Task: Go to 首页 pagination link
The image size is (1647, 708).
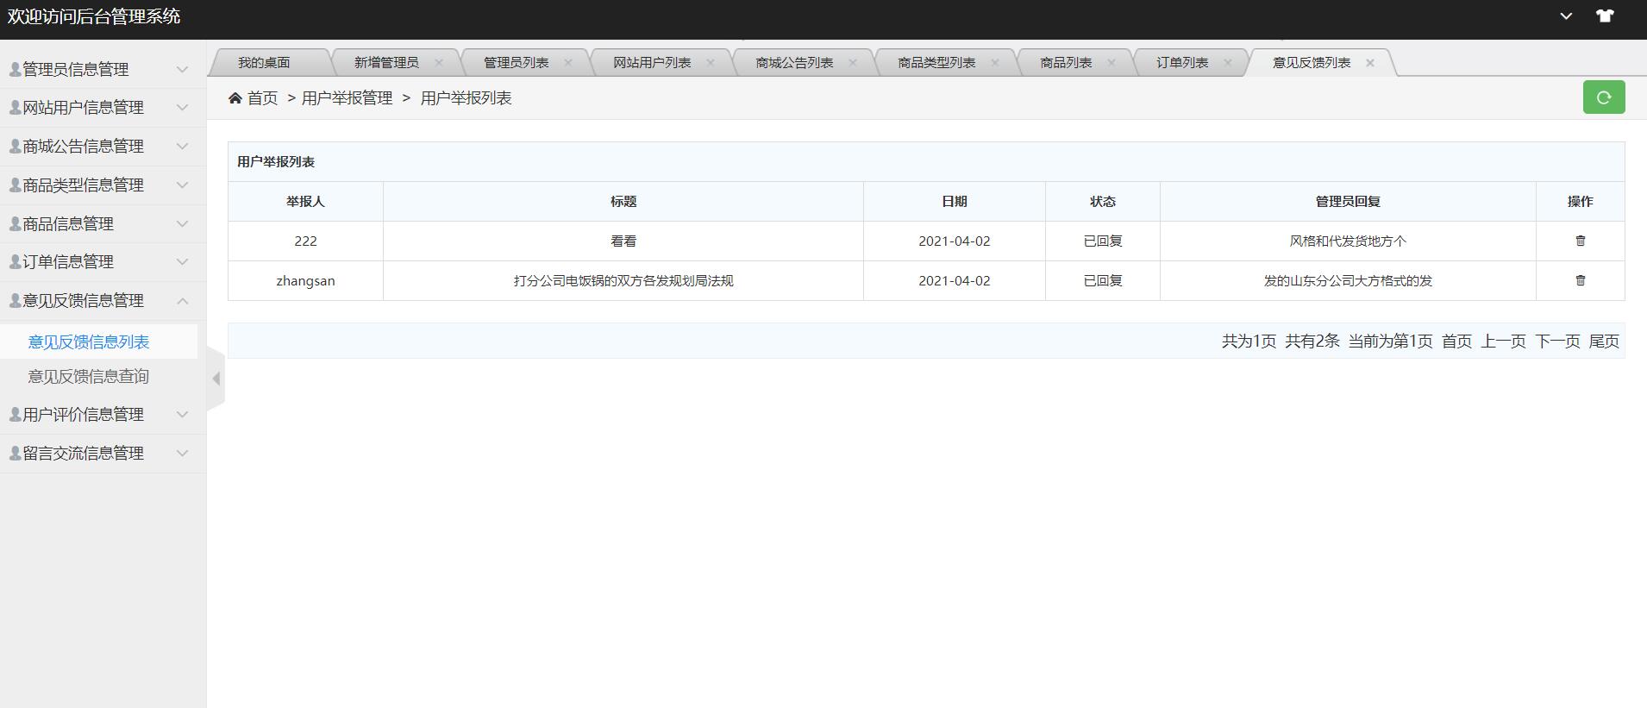Action: pyautogui.click(x=1456, y=341)
